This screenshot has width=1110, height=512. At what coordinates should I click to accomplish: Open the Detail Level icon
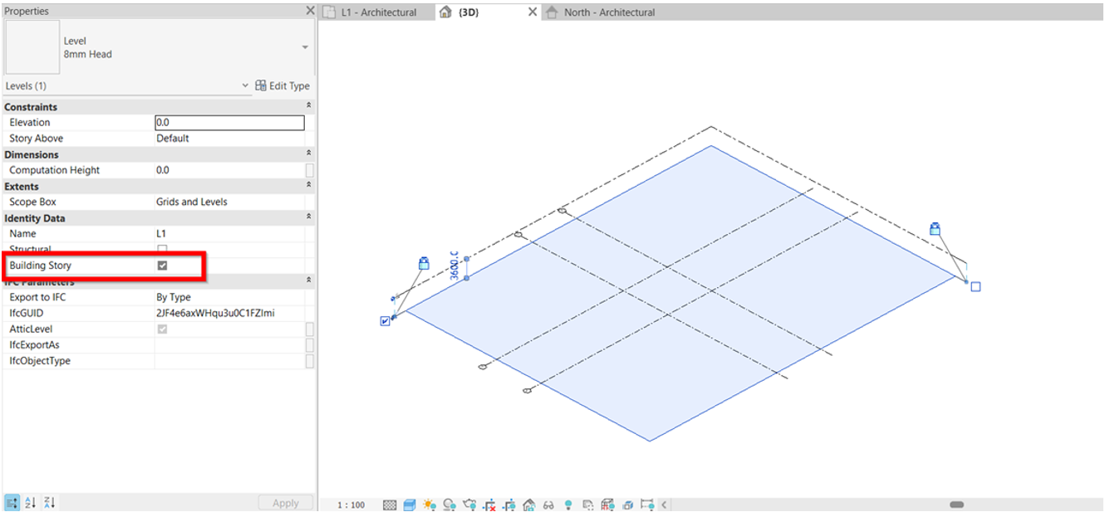(390, 505)
